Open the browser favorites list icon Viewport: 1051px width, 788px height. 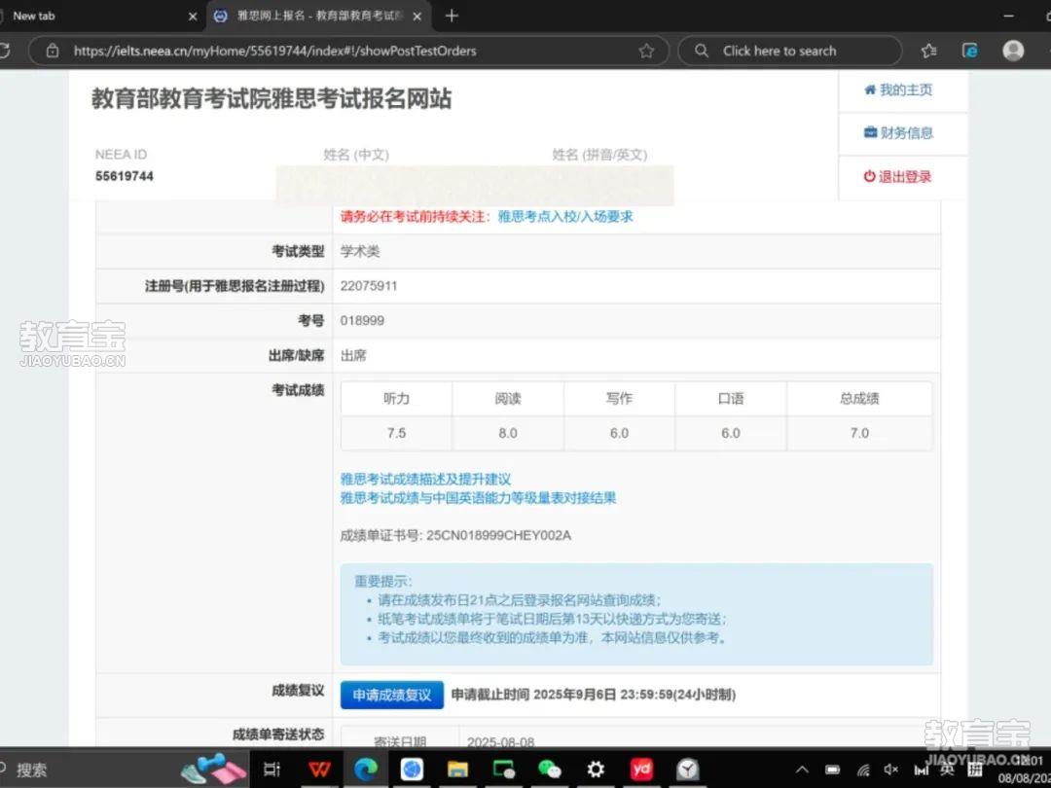click(x=929, y=51)
